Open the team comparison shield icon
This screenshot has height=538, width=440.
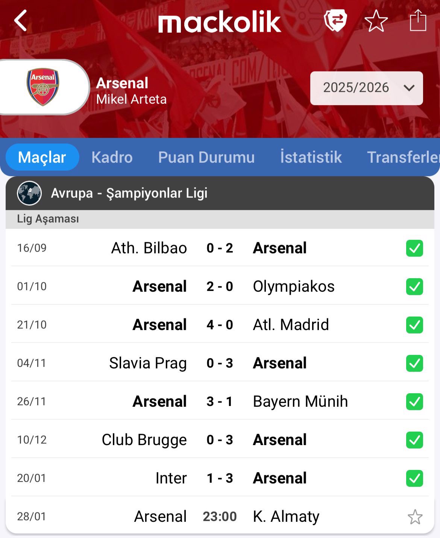click(x=335, y=21)
